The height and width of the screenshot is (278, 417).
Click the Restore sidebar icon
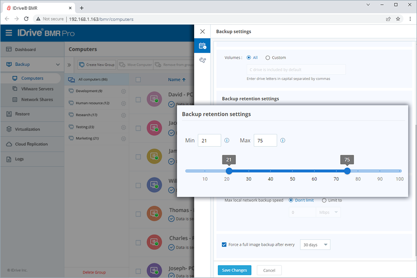[x=9, y=114]
